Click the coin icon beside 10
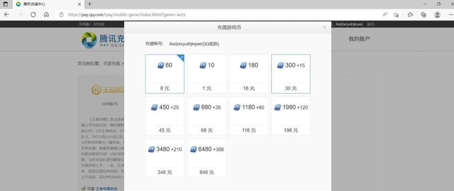This screenshot has width=454, height=191. click(203, 65)
